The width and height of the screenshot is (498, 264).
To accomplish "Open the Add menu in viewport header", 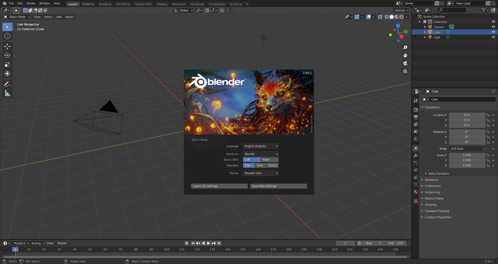I will (59, 17).
